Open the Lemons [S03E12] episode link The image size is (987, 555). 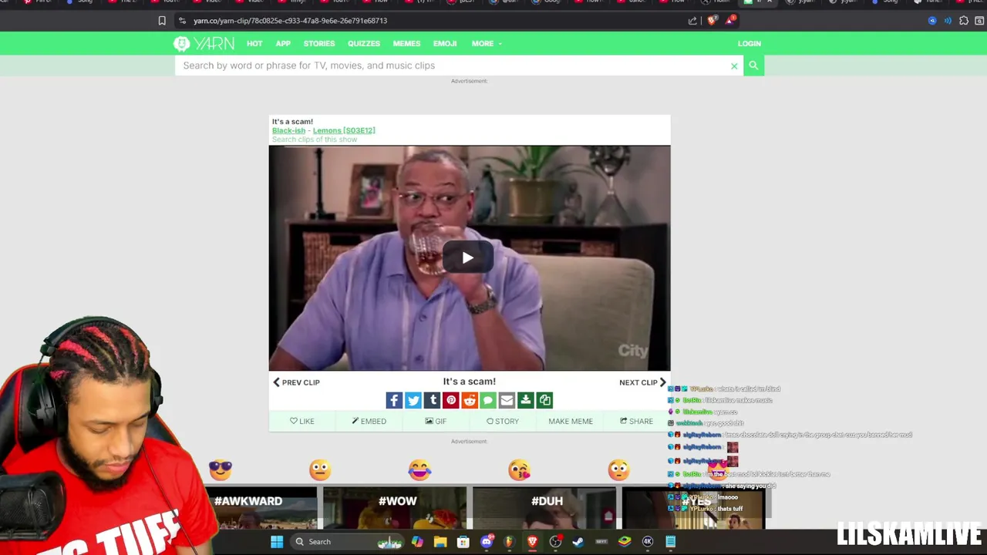click(344, 130)
